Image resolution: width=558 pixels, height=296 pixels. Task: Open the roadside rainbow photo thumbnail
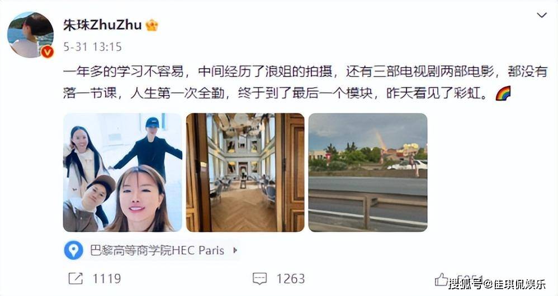coord(368,173)
